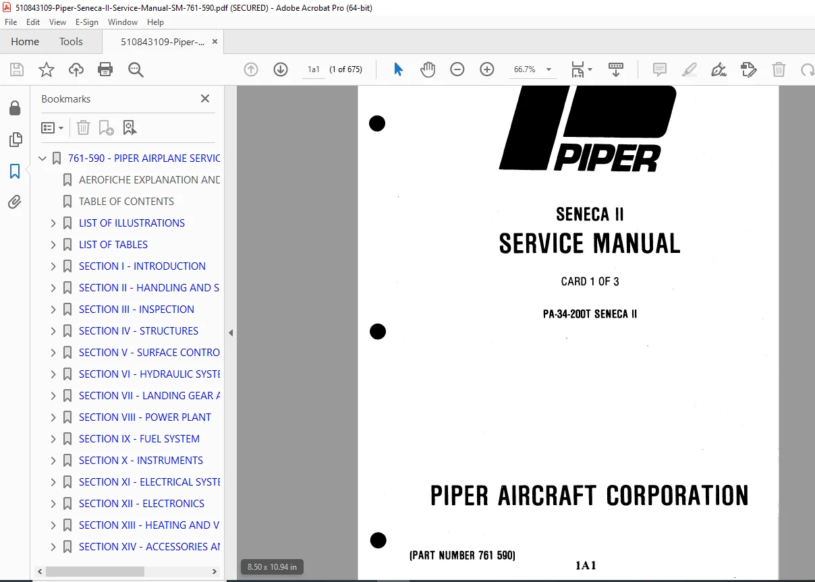Image resolution: width=815 pixels, height=582 pixels.
Task: Add a sticky note comment
Action: 660,69
